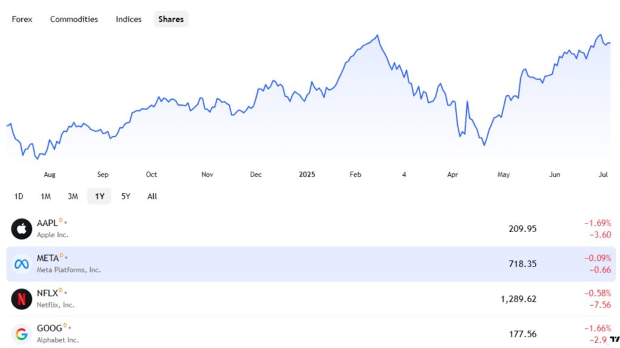
Task: Click the February peak on the chart line
Action: (x=378, y=36)
